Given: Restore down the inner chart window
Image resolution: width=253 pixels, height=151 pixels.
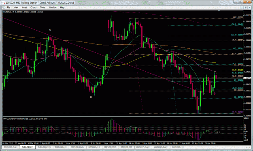Looking at the screenshot, I should point(245,7).
